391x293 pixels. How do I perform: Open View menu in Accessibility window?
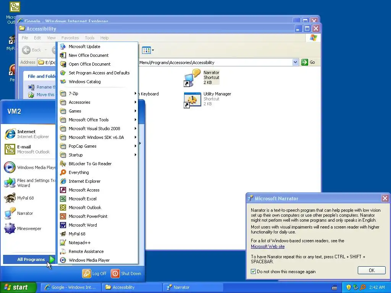(x=51, y=38)
